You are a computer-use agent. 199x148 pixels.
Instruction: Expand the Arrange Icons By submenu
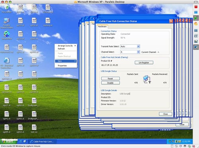(x=66, y=46)
